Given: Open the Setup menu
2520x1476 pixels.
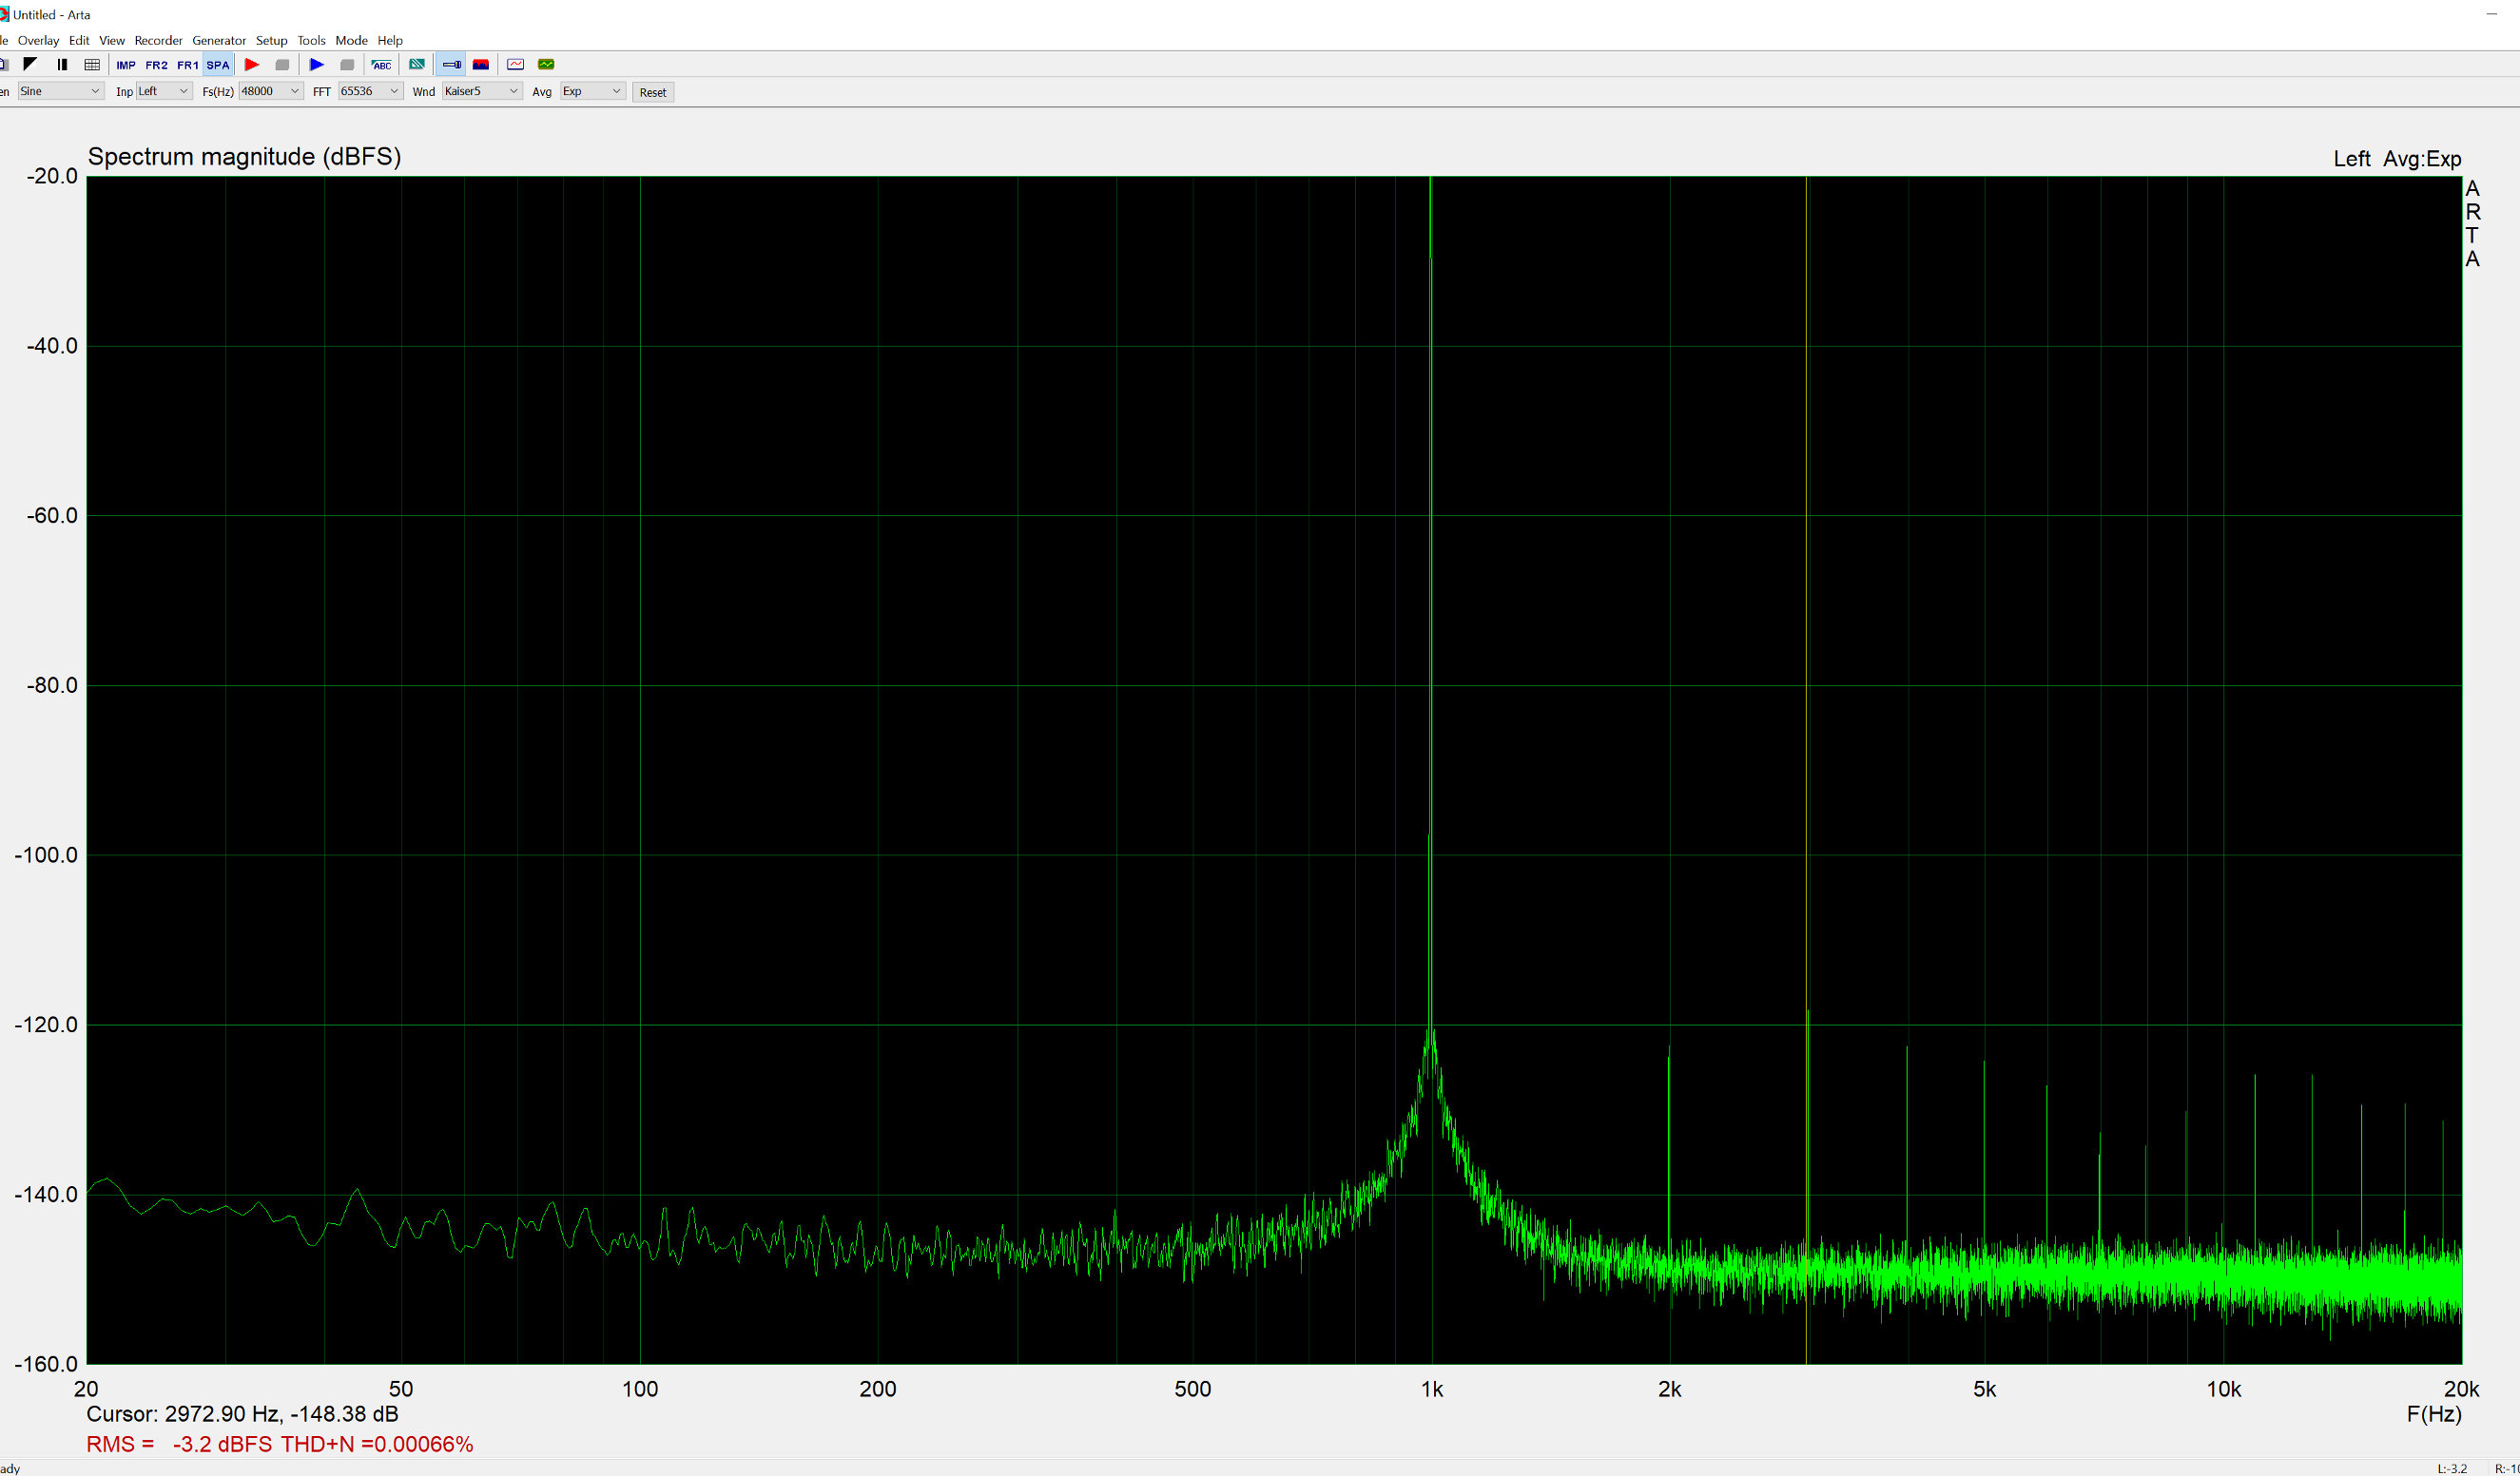Looking at the screenshot, I should point(271,41).
